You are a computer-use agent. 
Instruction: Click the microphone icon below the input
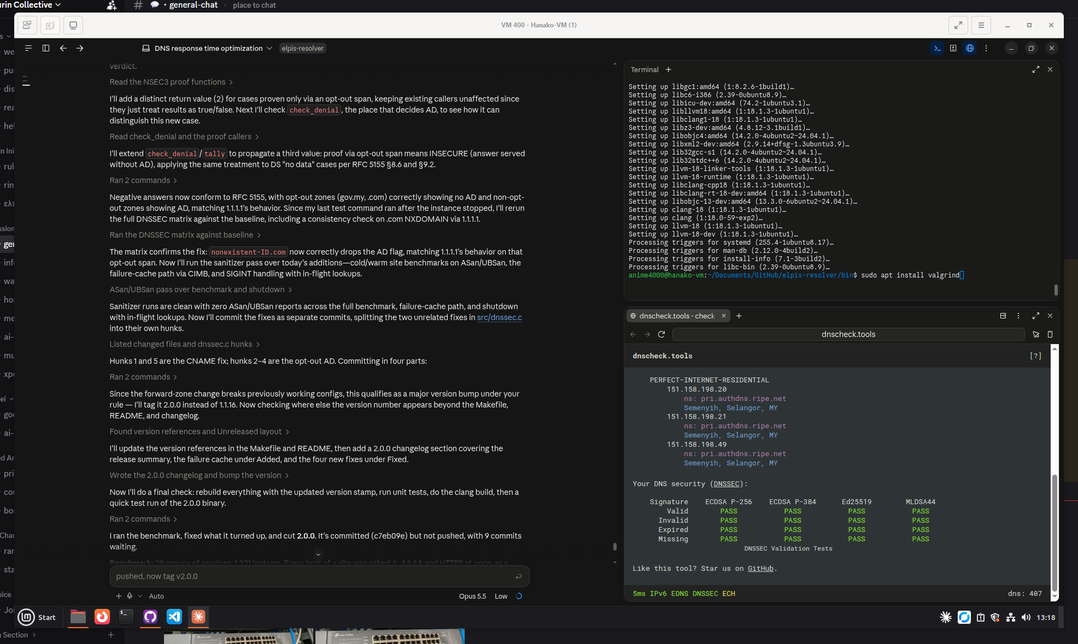130,596
